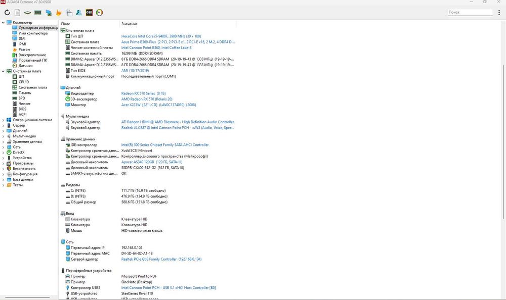Open the Radeon RX 570 Series link
Image resolution: width=506 pixels, height=300 pixels.
pos(143,93)
